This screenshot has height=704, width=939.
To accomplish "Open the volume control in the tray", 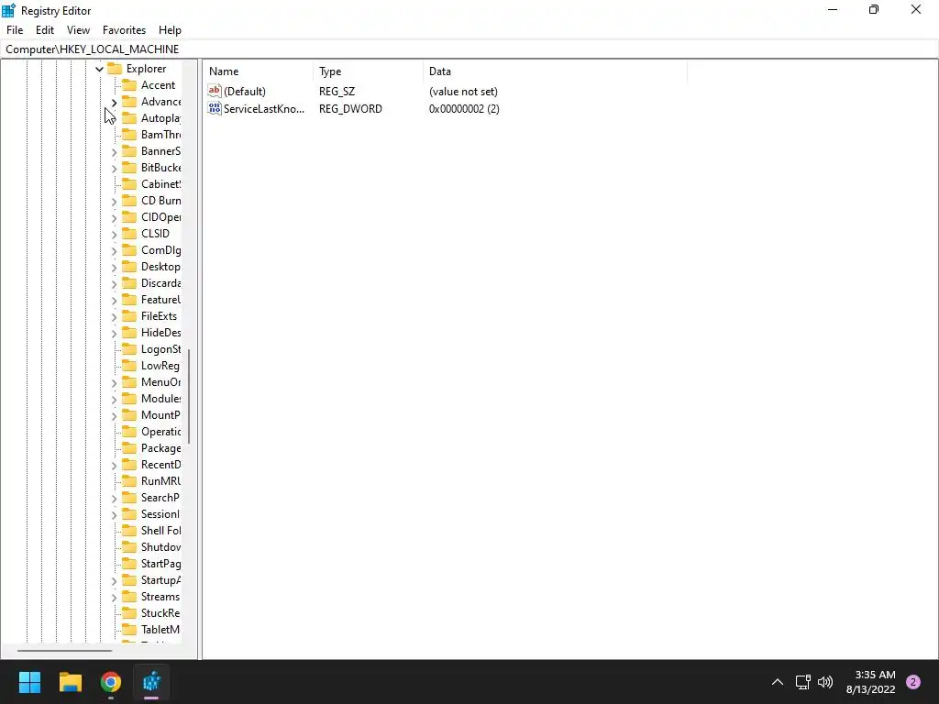I will [x=825, y=682].
